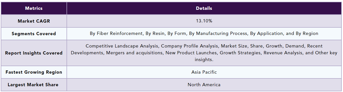
Task: Click the Metrics column header
Action: click(34, 8)
